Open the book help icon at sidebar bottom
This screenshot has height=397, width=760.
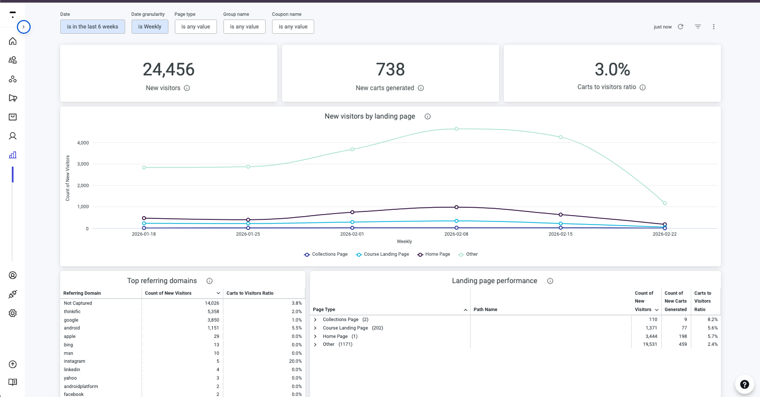pyautogui.click(x=13, y=382)
